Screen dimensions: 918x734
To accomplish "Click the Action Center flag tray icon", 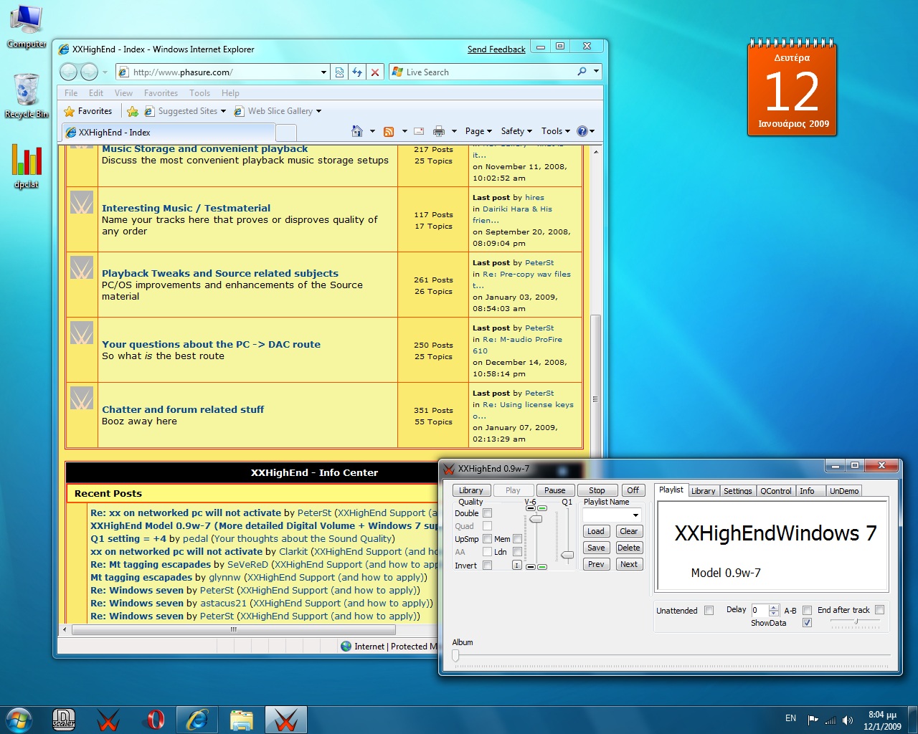I will point(813,720).
